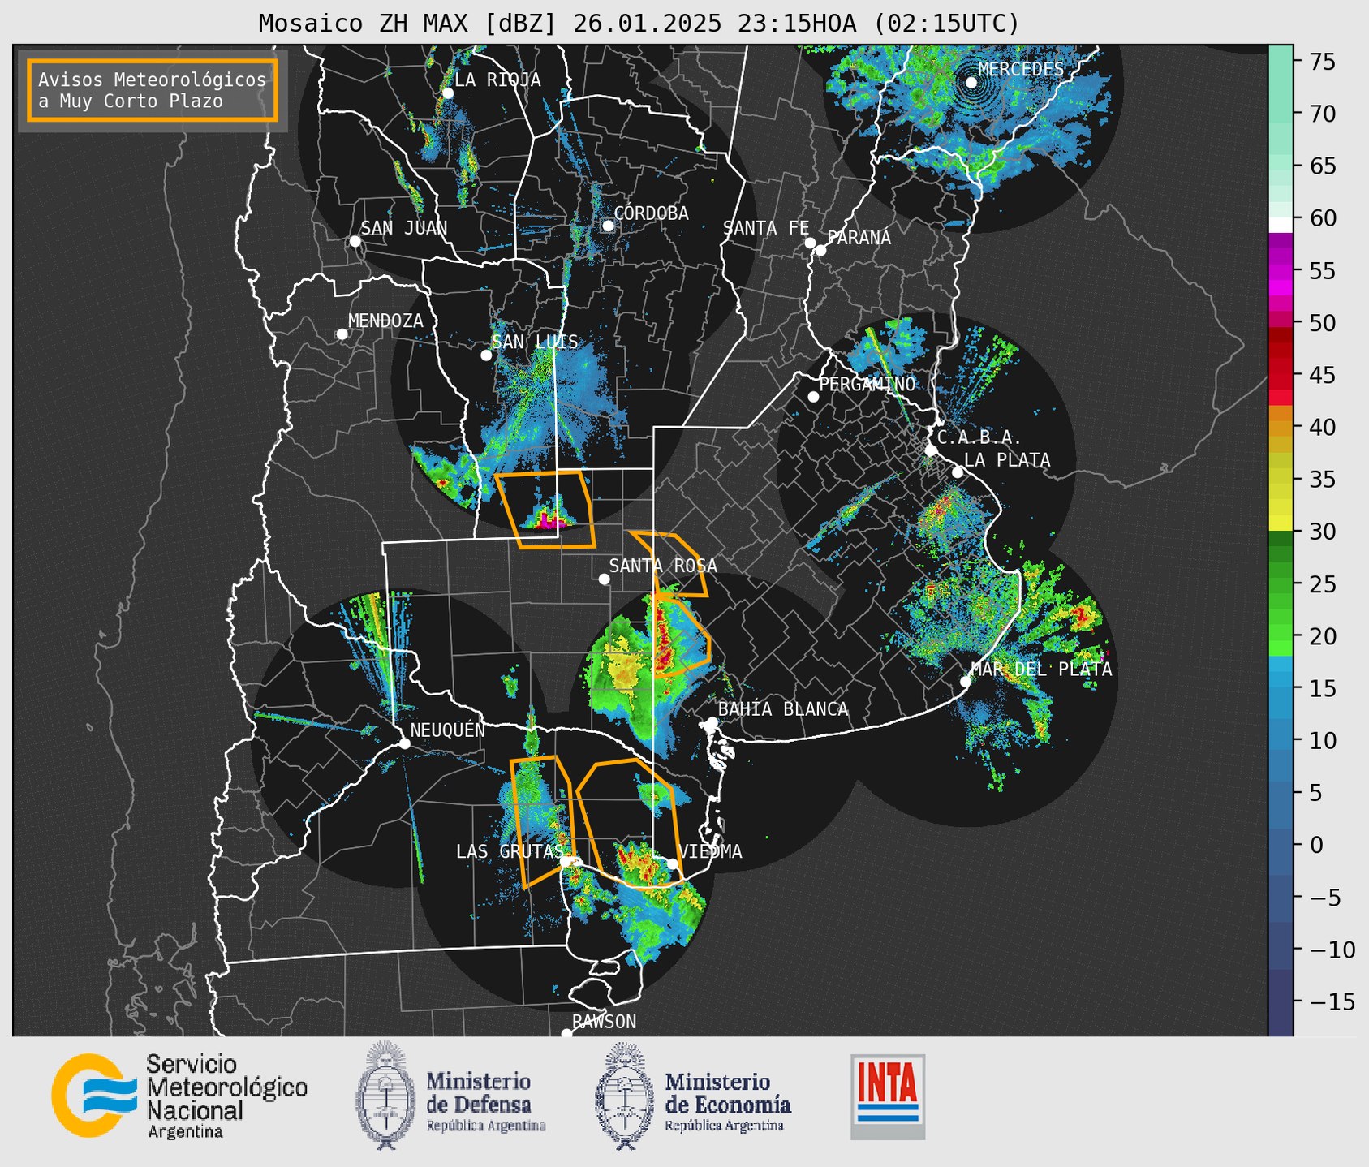Click the white city dot for Pergamino
Viewport: 1369px width, 1167px height.
pyautogui.click(x=813, y=397)
